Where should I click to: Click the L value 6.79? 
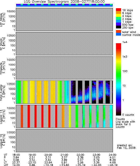tap(97, 160)
